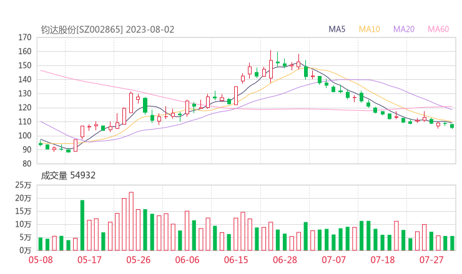The width and height of the screenshot is (462, 274).
Task: Click the 05-26 date label
Action: pyautogui.click(x=139, y=260)
